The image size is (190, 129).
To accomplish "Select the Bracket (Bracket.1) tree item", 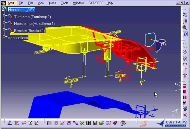I will [29, 31].
